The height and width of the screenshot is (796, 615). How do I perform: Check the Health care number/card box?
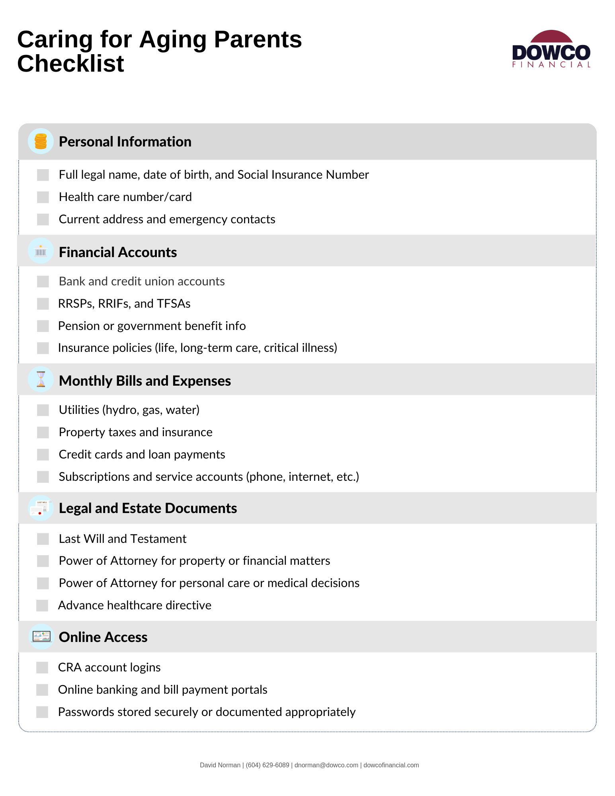[x=43, y=197]
